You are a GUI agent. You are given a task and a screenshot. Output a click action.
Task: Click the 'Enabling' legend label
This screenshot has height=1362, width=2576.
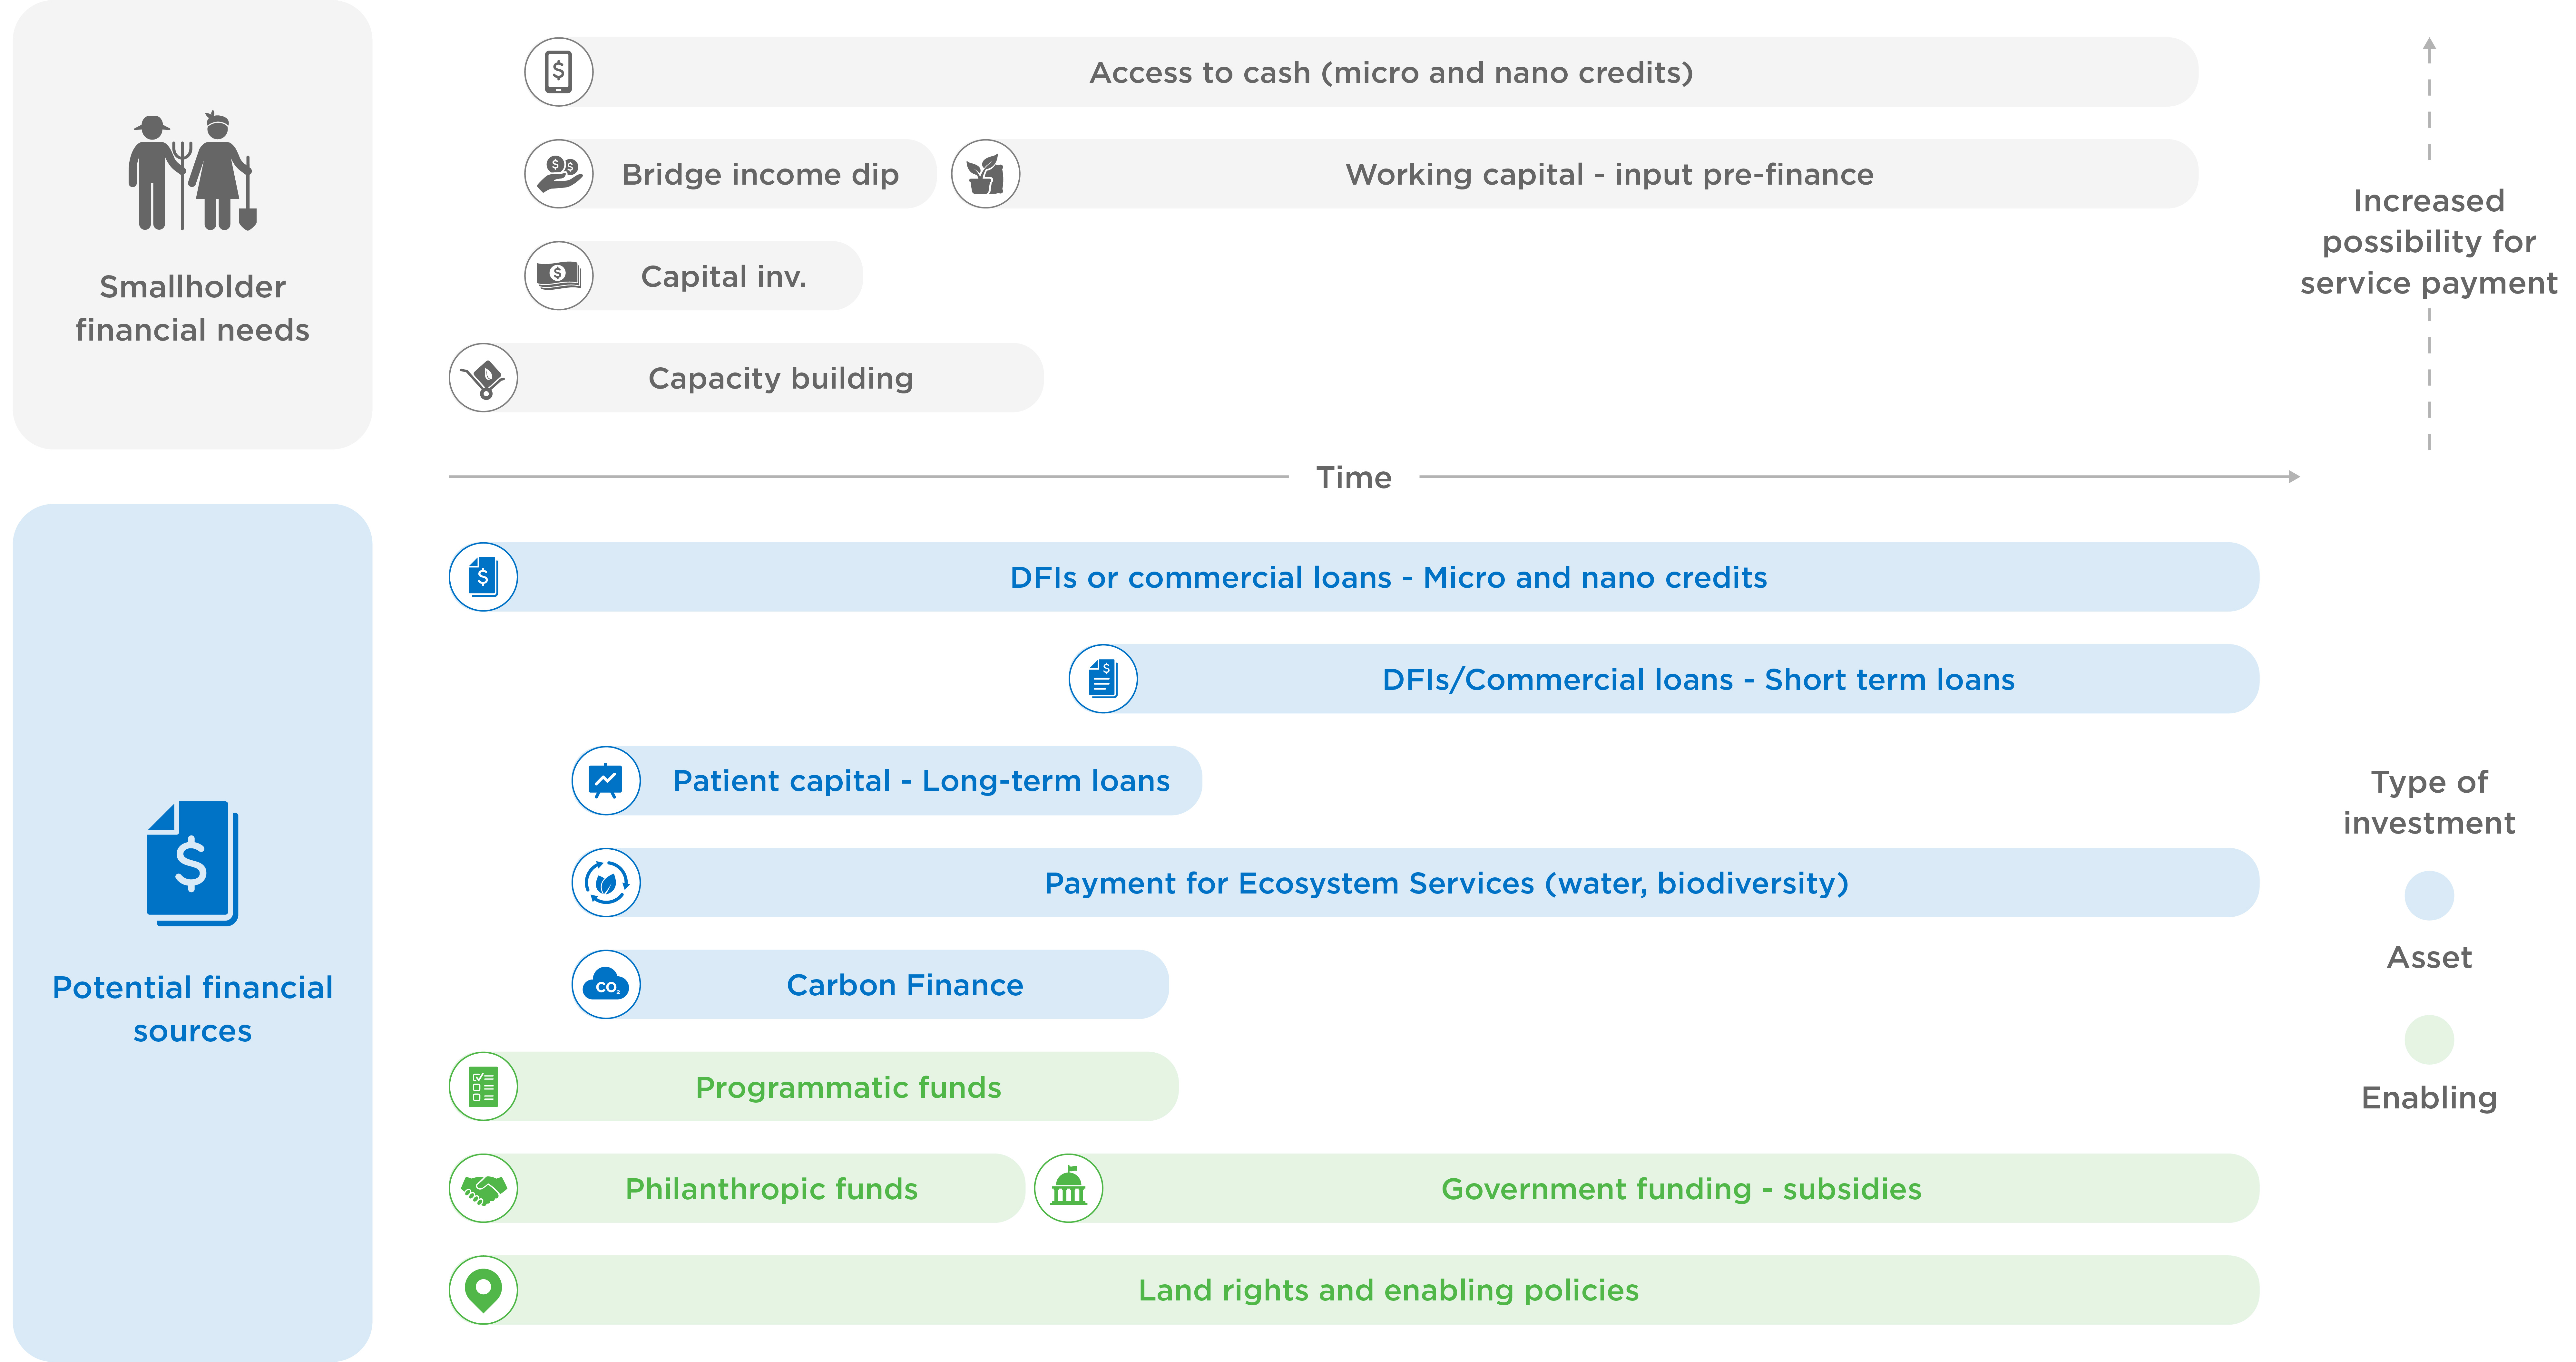point(2429,1098)
